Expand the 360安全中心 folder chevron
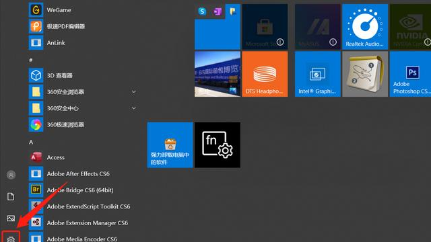Screen dimensions: 431x242 click(133, 108)
